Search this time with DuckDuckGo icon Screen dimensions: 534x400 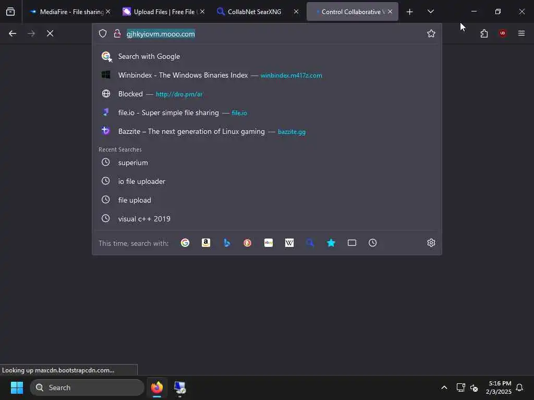pos(248,243)
